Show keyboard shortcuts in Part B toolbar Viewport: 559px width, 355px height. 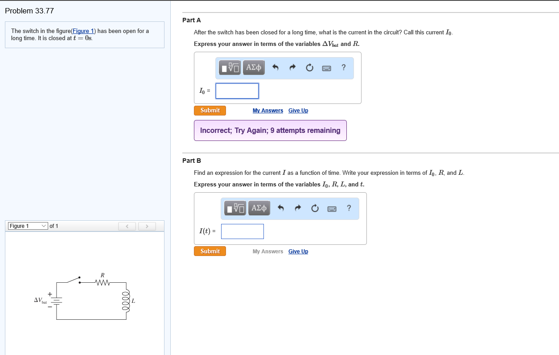332,208
